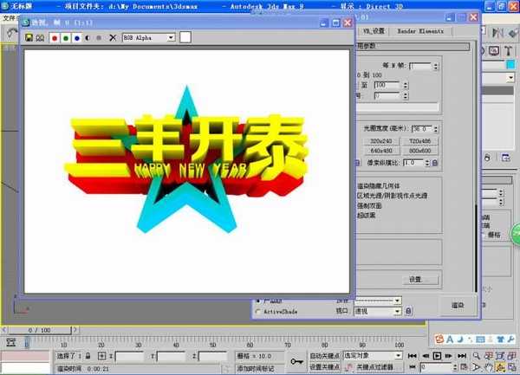Lock the pixel aspect ratio

click(435, 163)
